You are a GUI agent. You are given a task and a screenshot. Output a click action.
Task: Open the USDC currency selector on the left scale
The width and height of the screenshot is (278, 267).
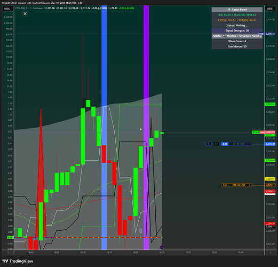coord(7,9)
